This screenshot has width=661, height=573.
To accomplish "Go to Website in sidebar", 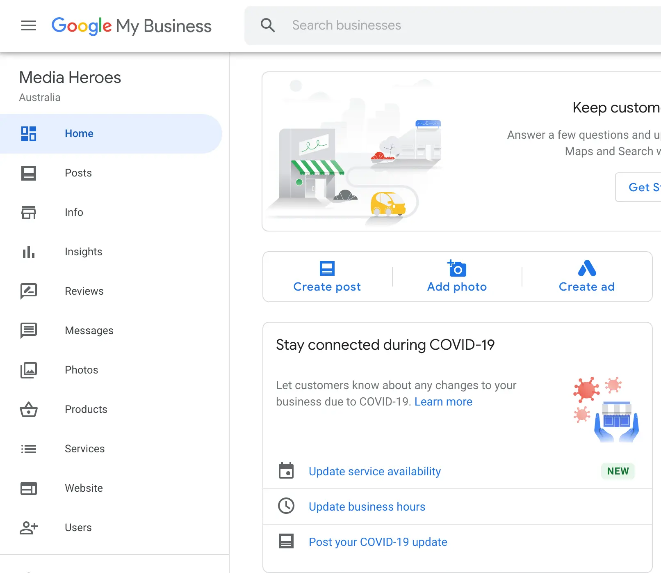I will tap(111, 488).
